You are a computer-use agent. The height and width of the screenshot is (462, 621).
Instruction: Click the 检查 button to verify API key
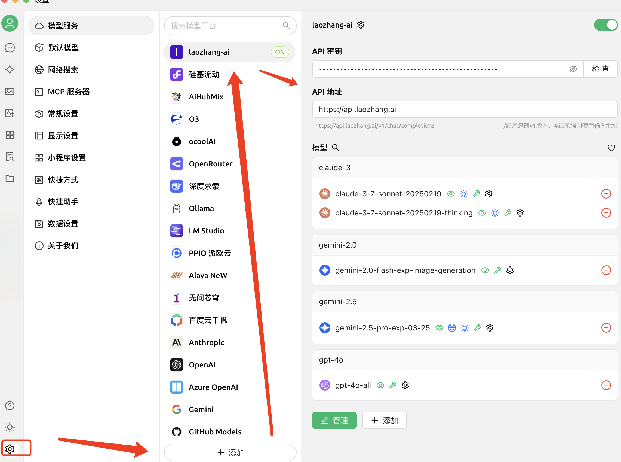(x=601, y=69)
